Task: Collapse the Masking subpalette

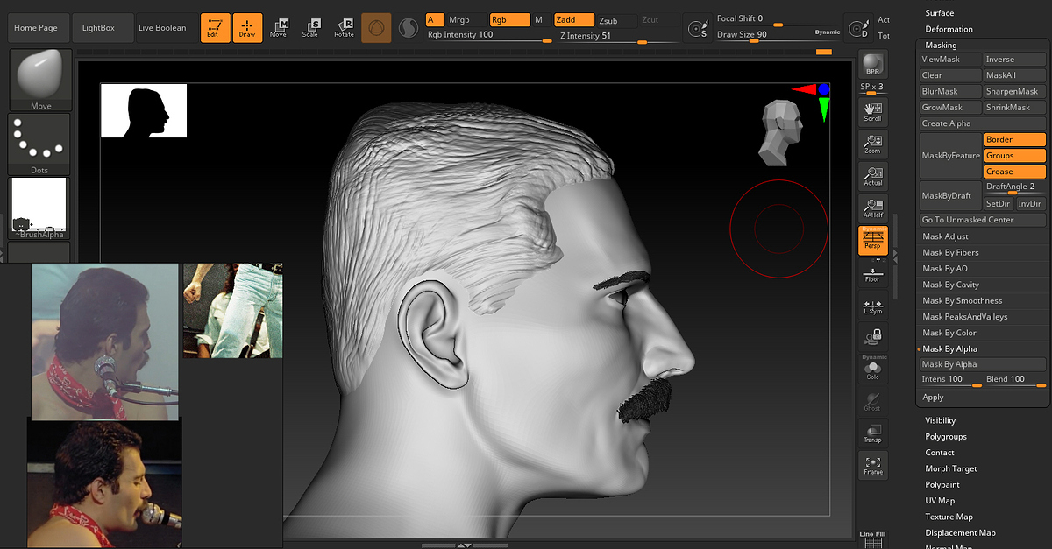Action: coord(941,45)
